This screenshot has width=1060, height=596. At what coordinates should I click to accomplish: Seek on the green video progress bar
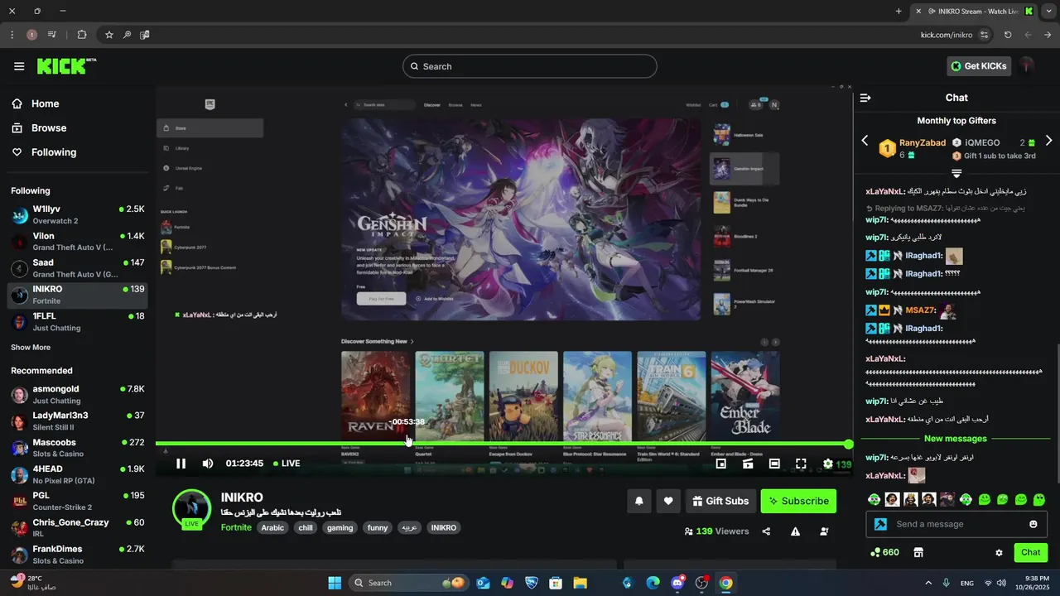point(503,445)
